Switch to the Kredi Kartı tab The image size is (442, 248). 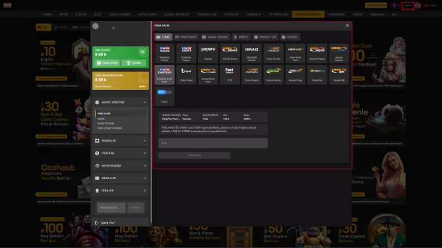186,37
